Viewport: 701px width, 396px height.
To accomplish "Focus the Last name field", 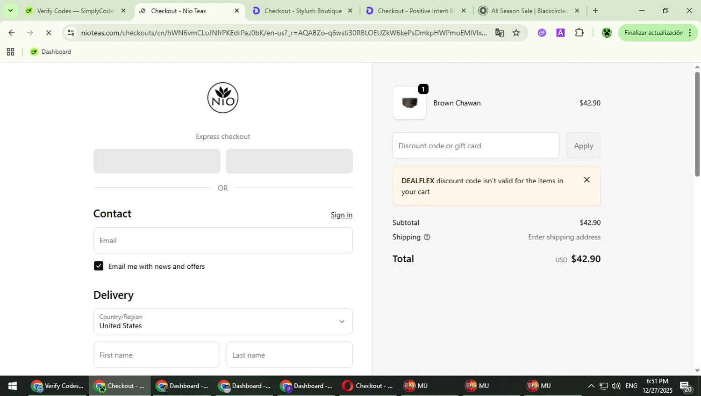I will point(289,355).
